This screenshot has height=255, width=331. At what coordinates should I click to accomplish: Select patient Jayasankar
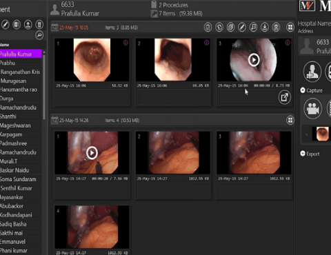point(21,197)
